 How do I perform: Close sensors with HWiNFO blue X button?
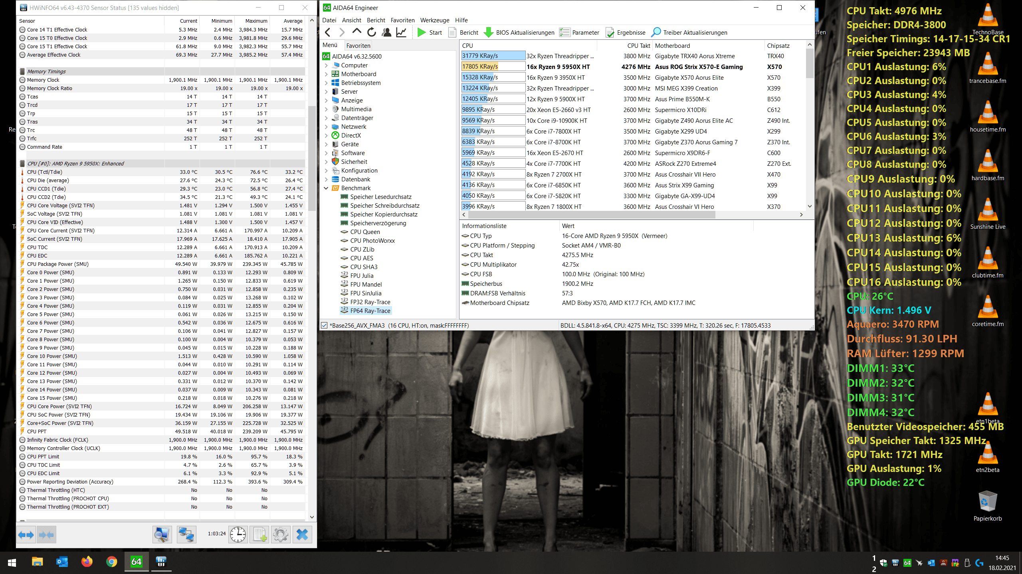(302, 535)
